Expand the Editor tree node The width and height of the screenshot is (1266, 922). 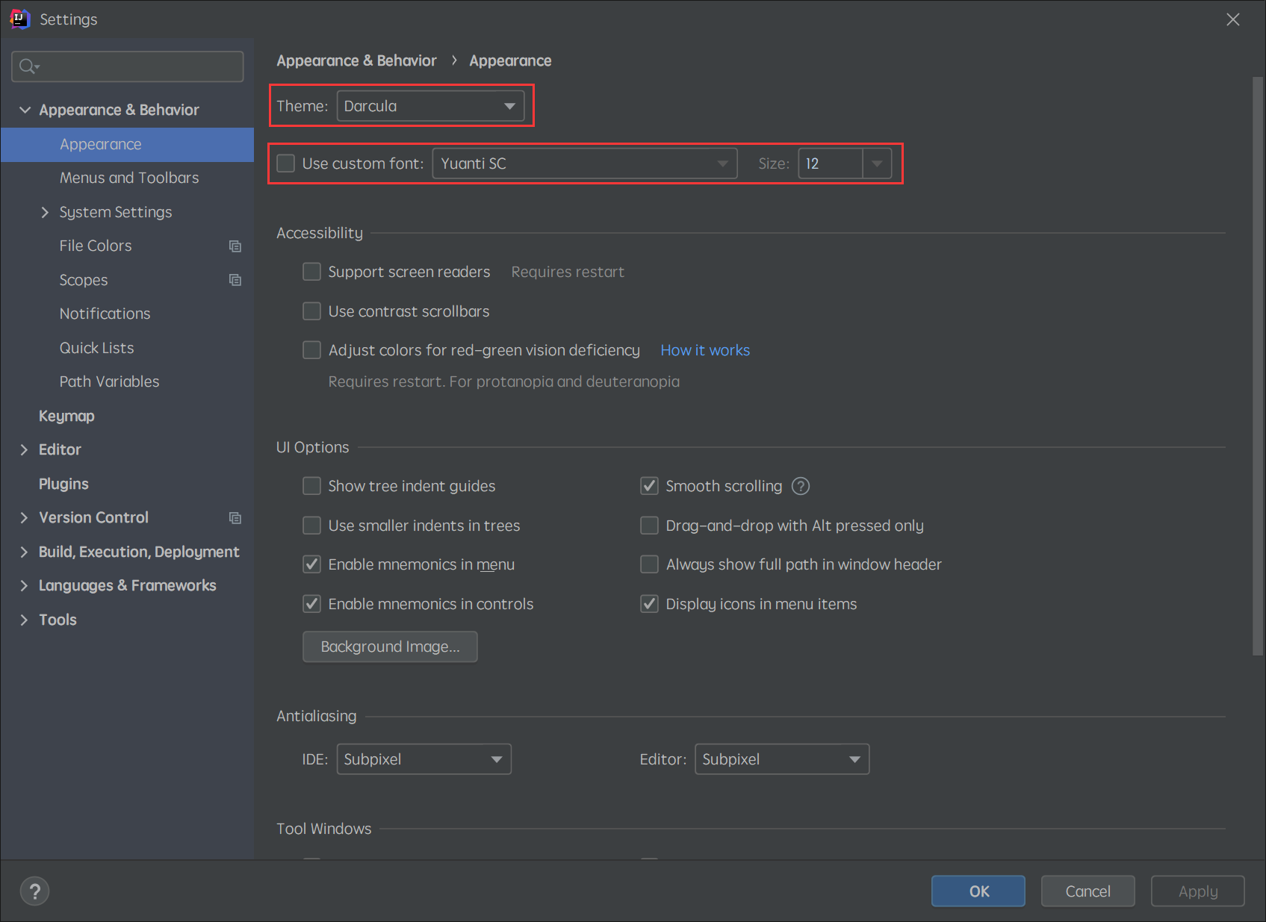click(24, 449)
